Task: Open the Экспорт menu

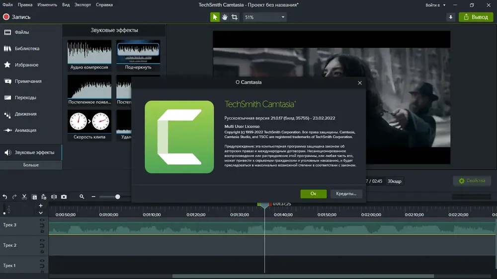Action: pyautogui.click(x=83, y=5)
